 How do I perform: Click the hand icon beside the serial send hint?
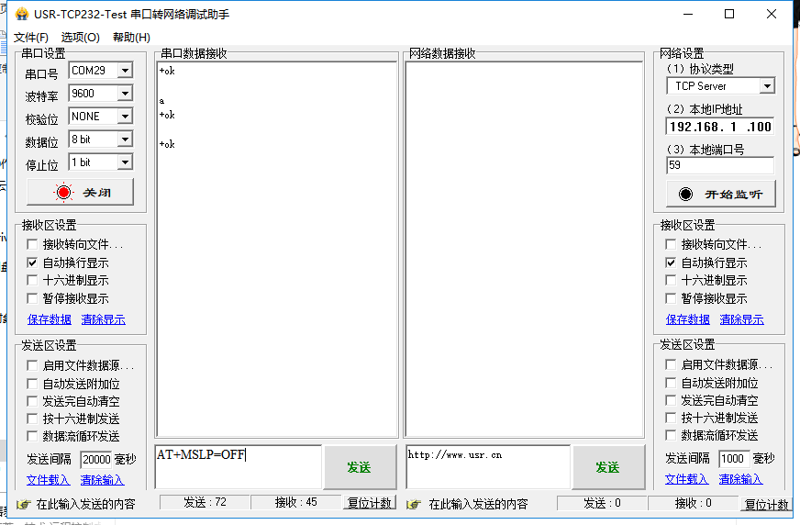coord(24,504)
